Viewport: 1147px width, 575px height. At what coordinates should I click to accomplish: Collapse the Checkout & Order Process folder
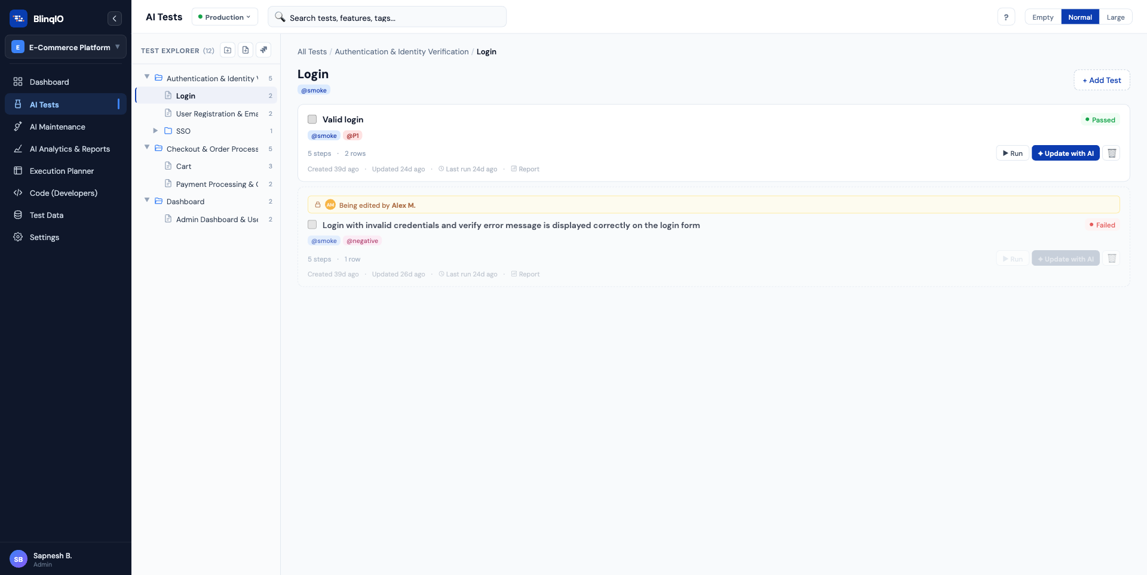point(147,148)
